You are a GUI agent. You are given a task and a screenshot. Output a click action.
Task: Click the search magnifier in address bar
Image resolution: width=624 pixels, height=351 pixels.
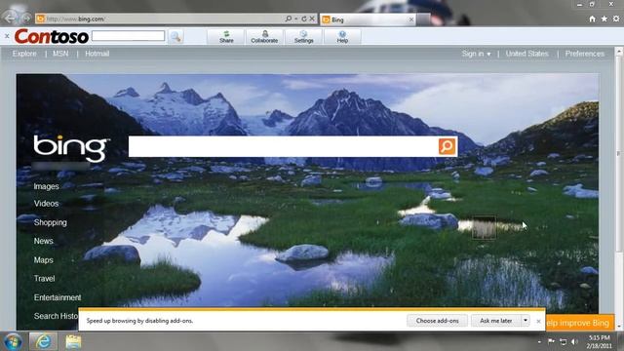pos(289,19)
